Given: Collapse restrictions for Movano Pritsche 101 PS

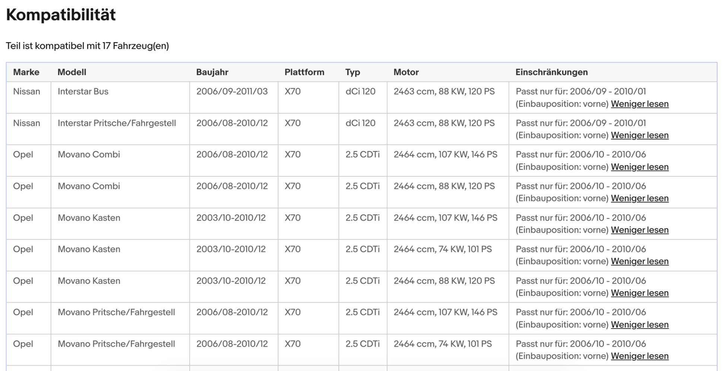Looking at the screenshot, I should click(x=640, y=356).
